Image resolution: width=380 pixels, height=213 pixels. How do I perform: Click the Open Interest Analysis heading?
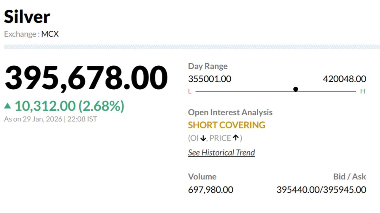tap(230, 112)
